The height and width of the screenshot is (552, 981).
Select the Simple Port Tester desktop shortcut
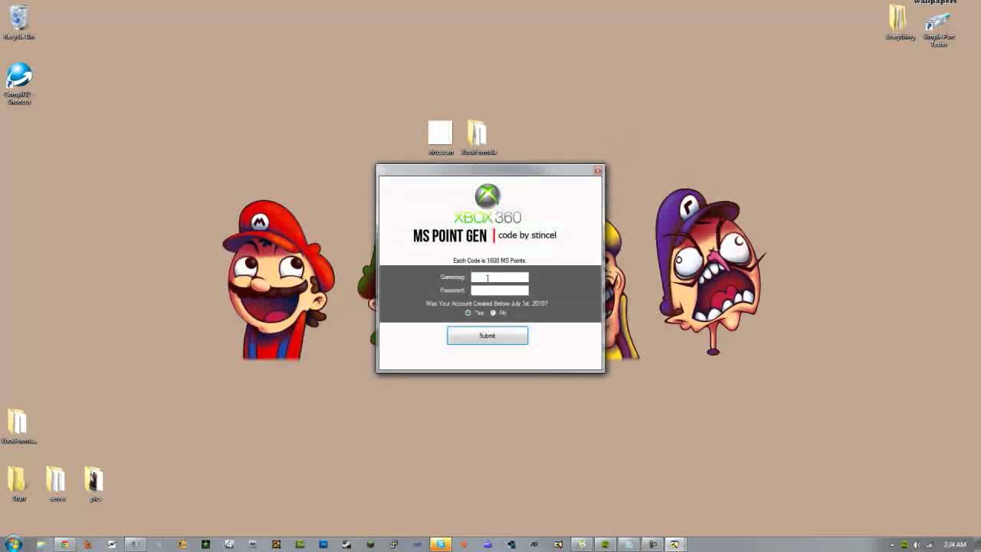click(x=939, y=31)
